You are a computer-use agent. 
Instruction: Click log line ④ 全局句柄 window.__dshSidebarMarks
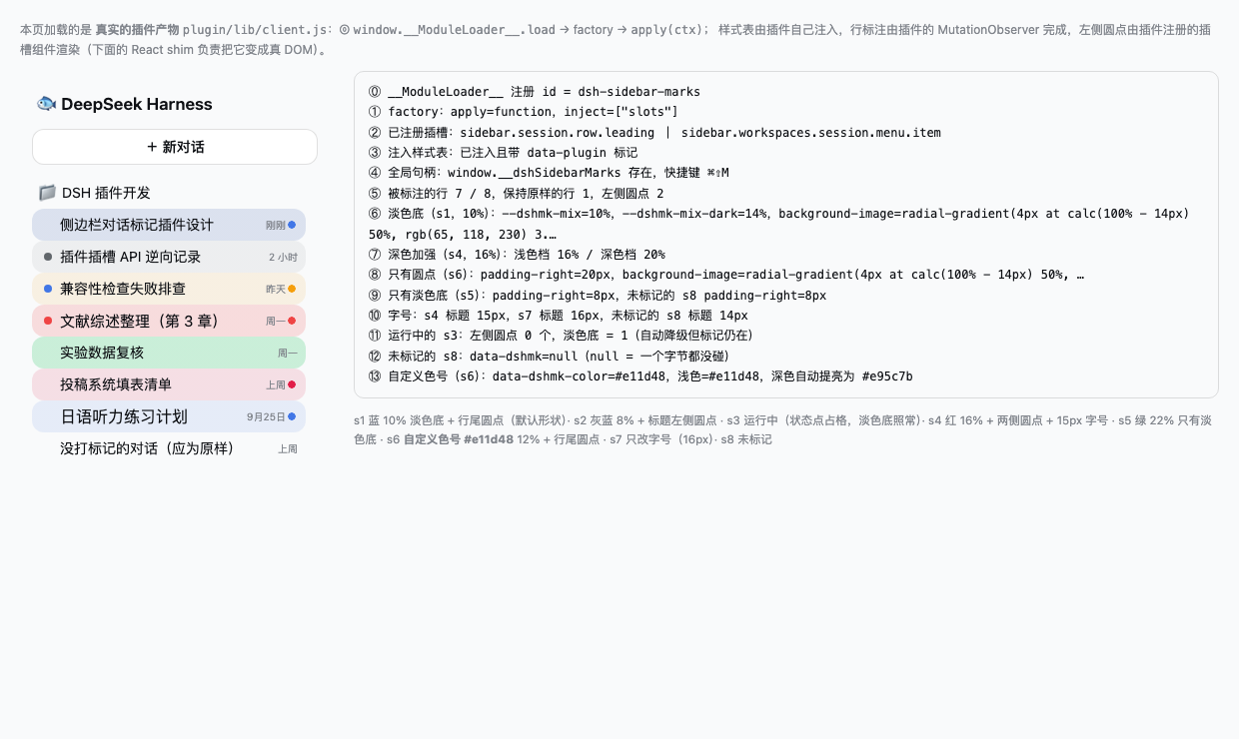click(549, 173)
